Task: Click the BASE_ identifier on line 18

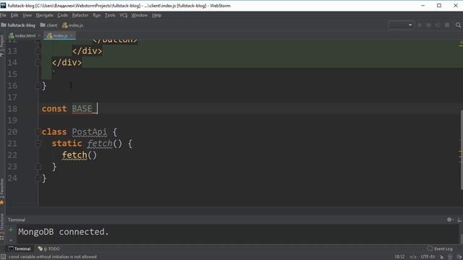Action: 85,109
